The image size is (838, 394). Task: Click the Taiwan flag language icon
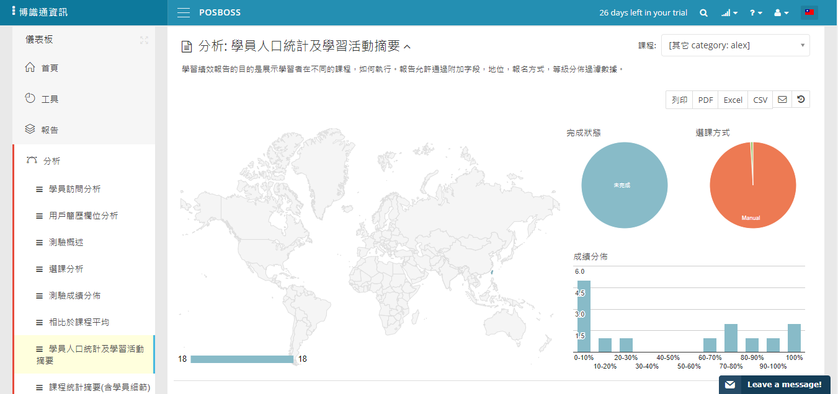(809, 12)
